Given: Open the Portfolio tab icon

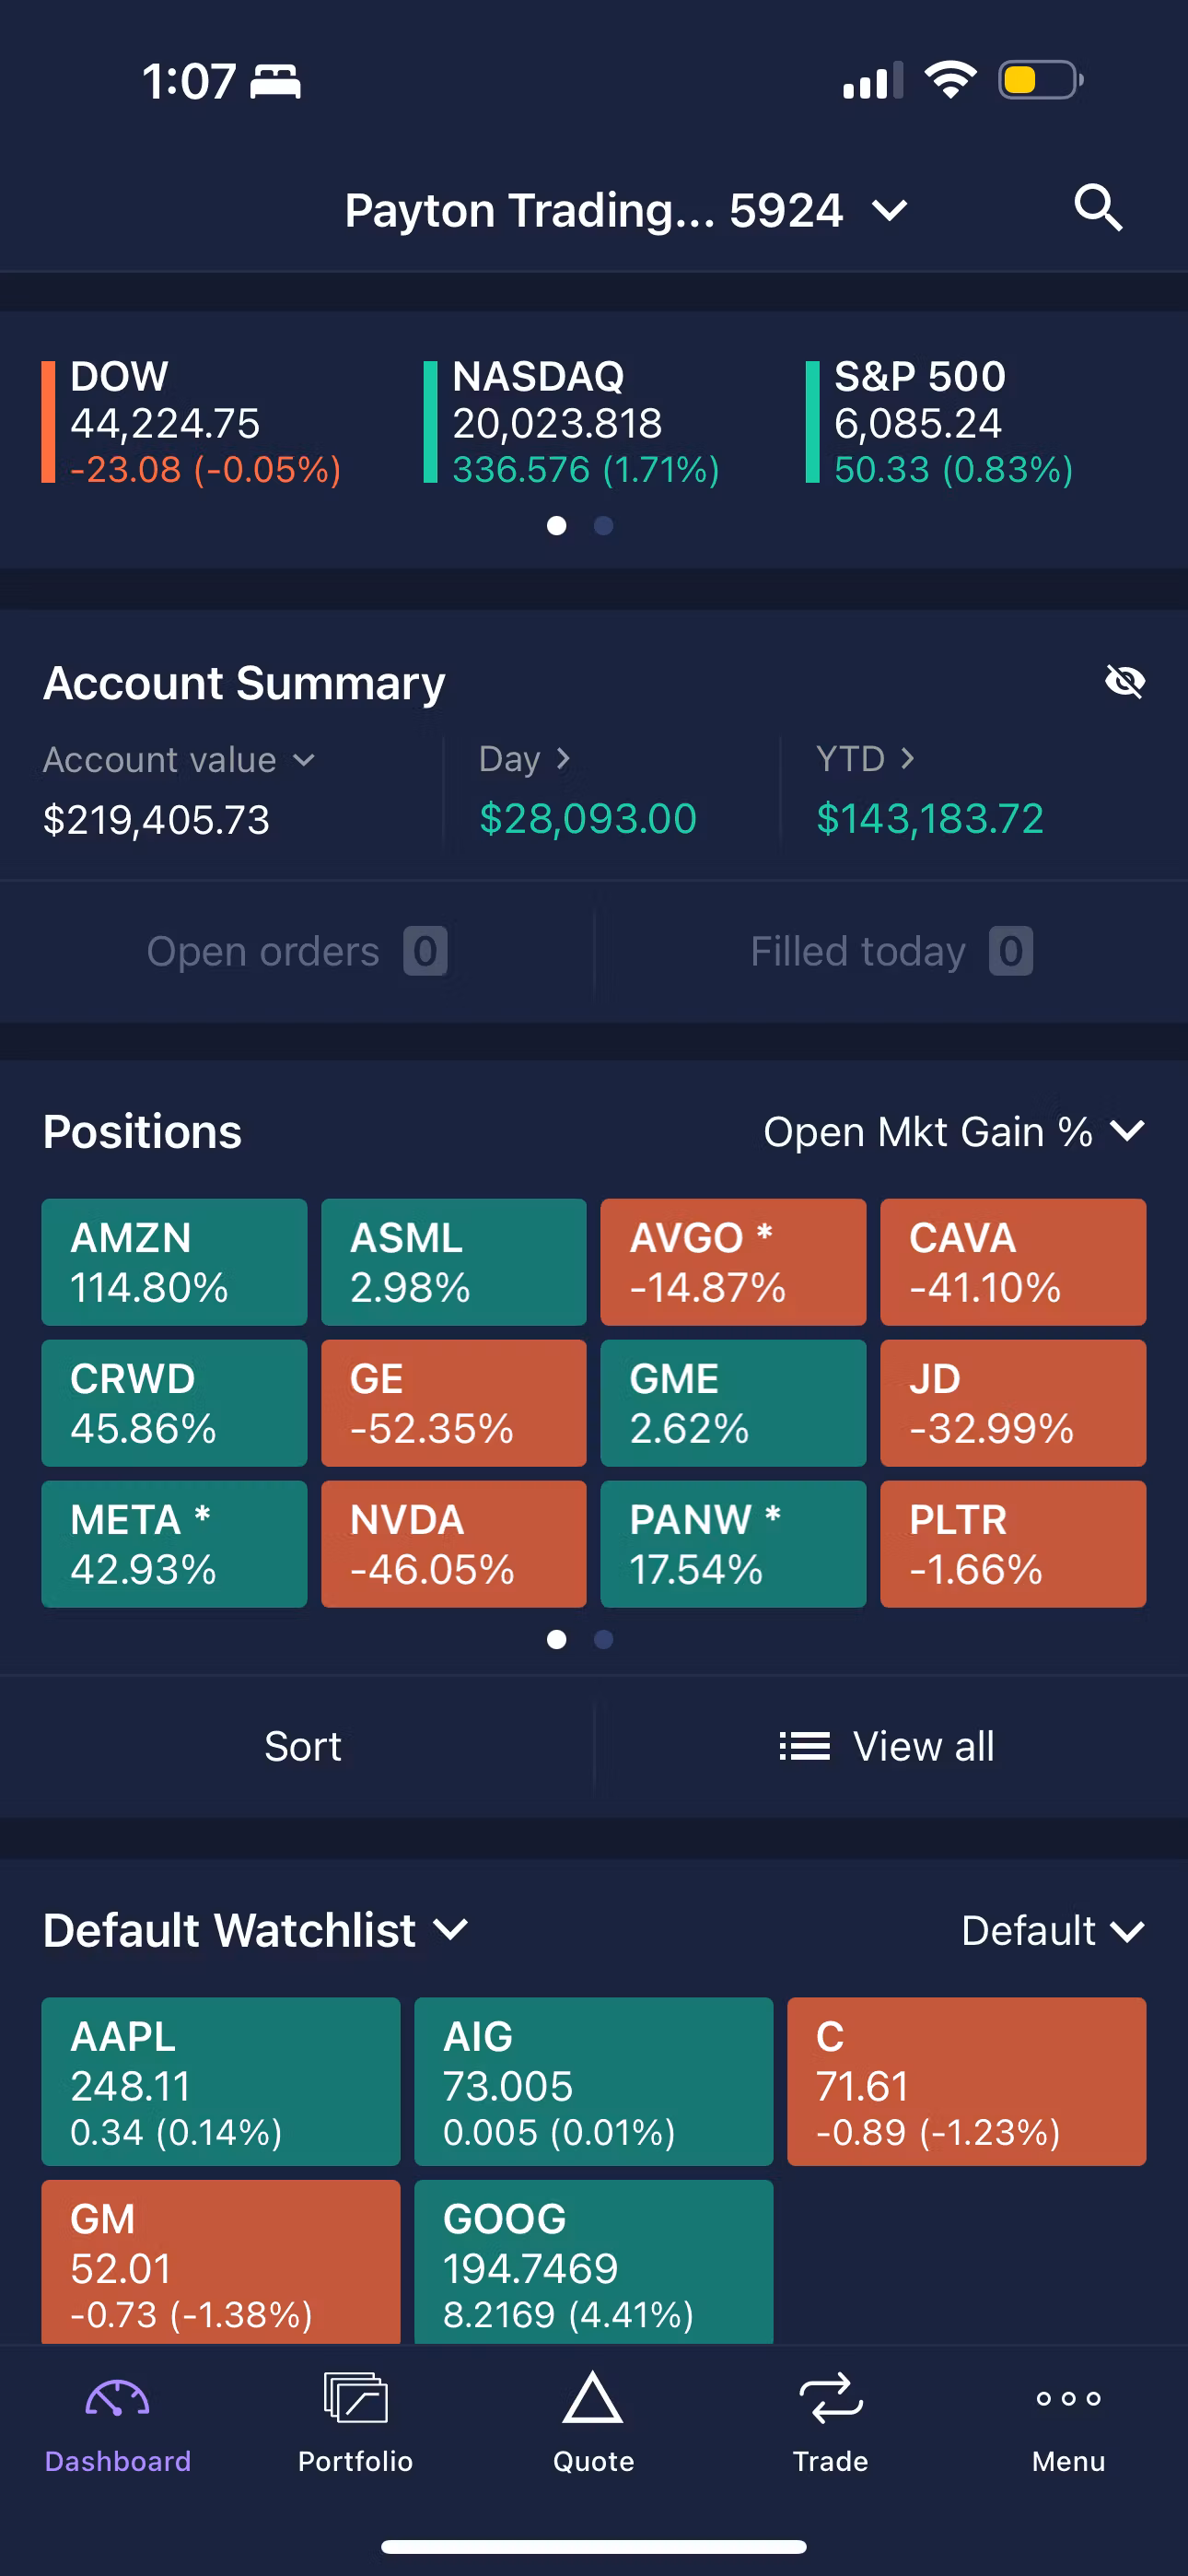Looking at the screenshot, I should (355, 2398).
